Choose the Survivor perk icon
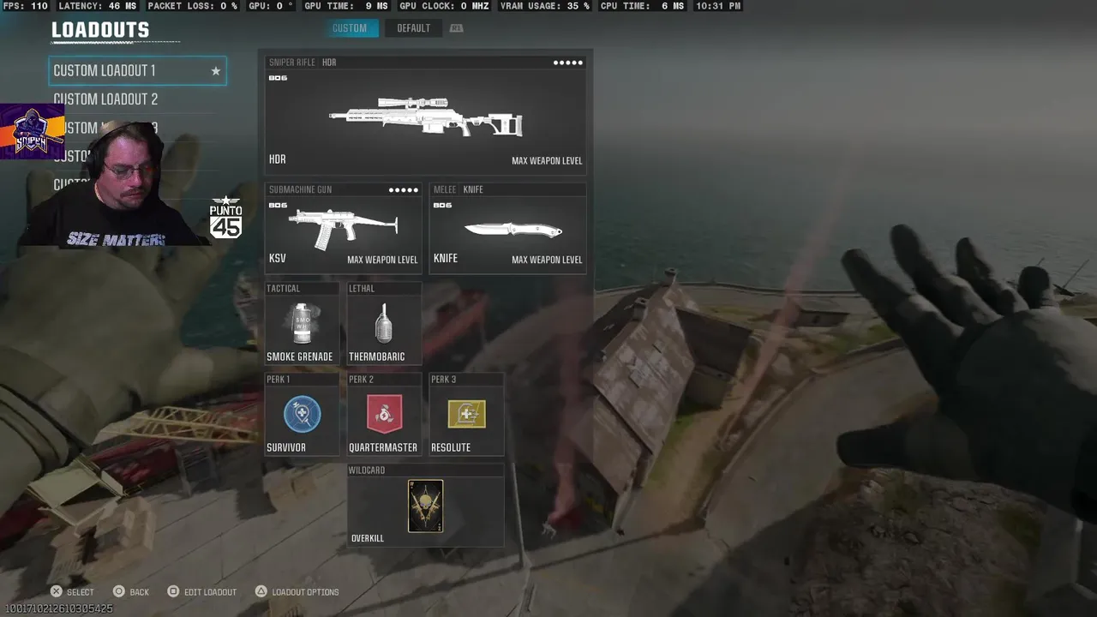This screenshot has width=1097, height=617. pos(302,414)
